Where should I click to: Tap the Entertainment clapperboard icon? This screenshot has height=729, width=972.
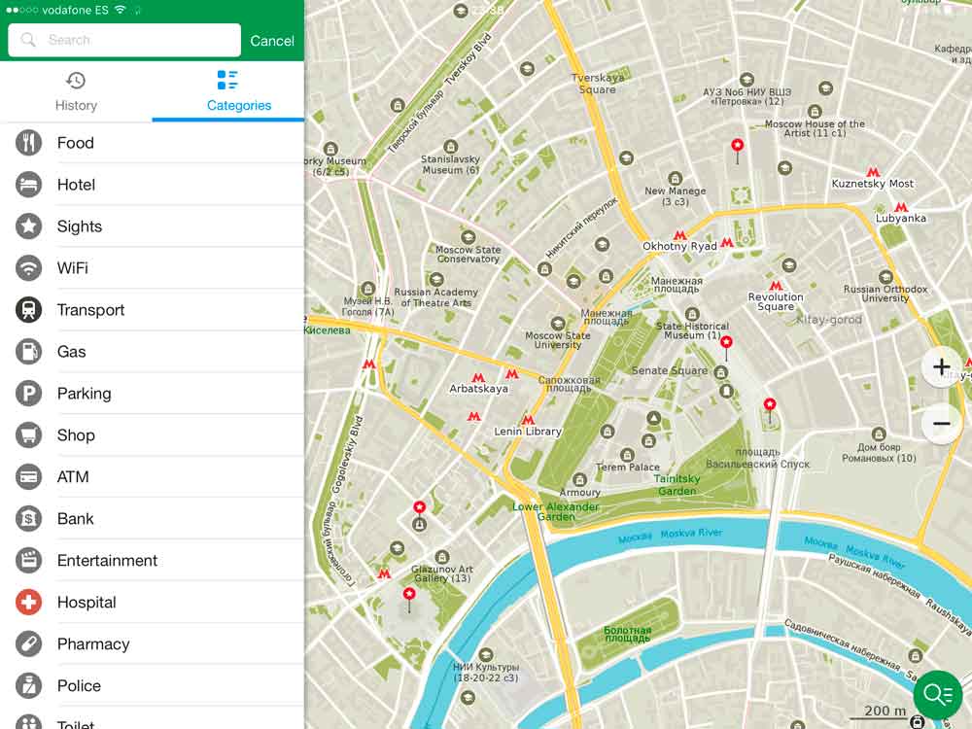pyautogui.click(x=28, y=560)
